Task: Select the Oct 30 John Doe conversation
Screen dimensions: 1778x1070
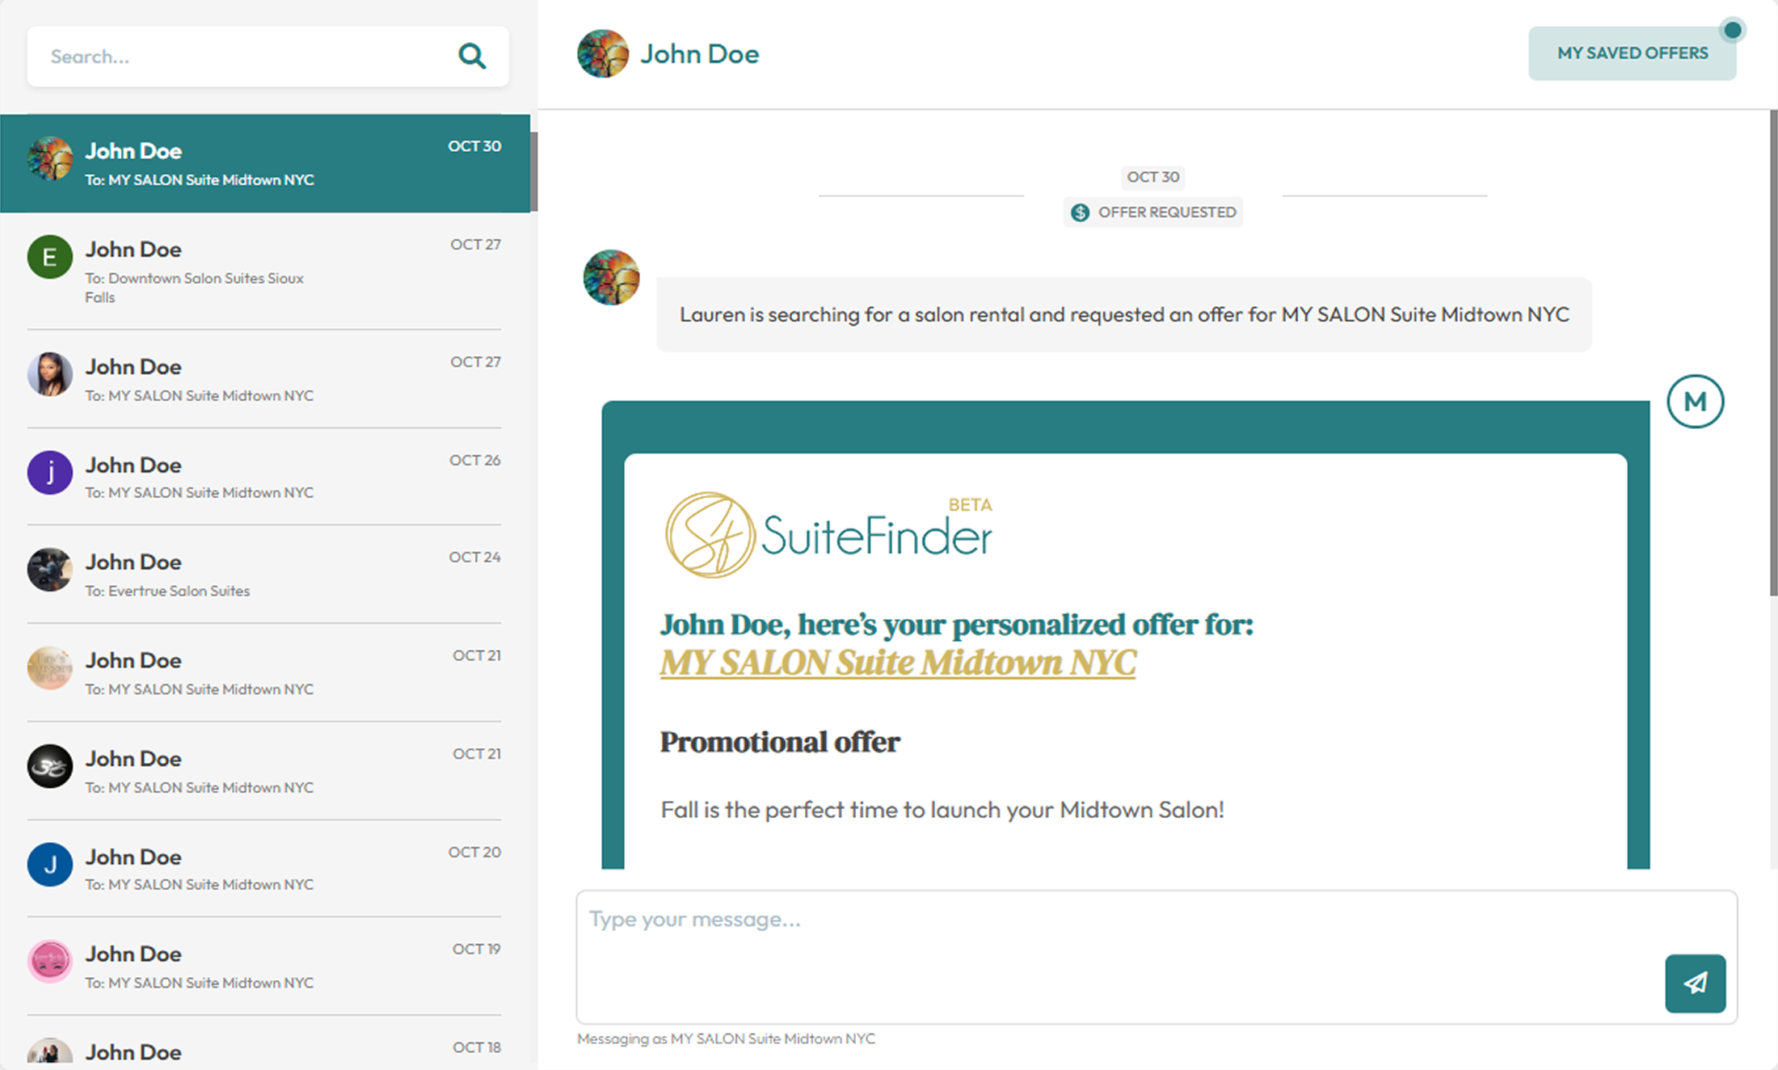Action: [267, 162]
